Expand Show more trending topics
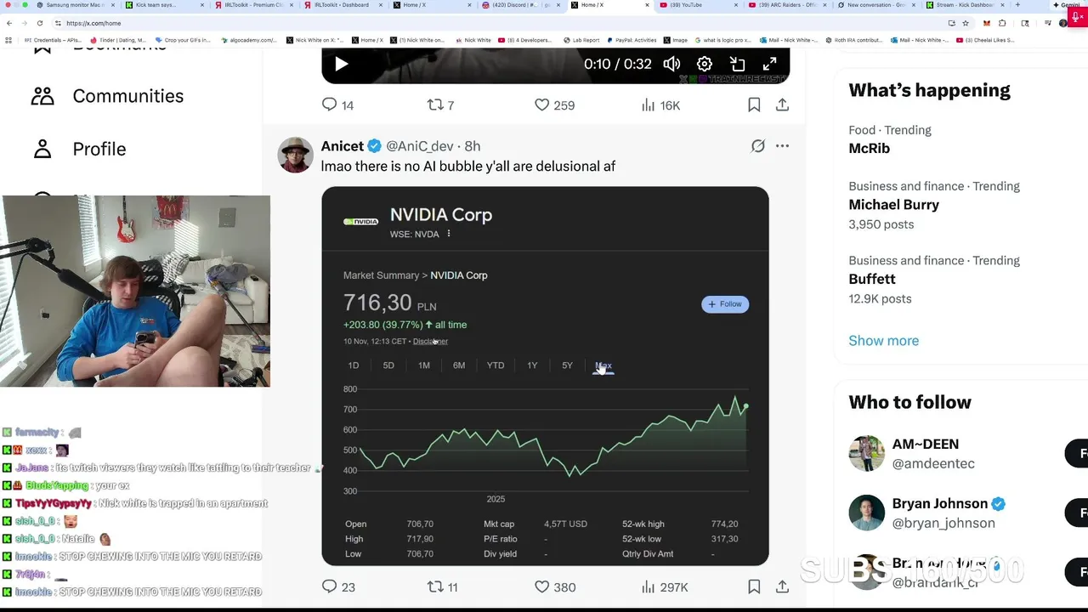The width and height of the screenshot is (1088, 612). pyautogui.click(x=883, y=341)
